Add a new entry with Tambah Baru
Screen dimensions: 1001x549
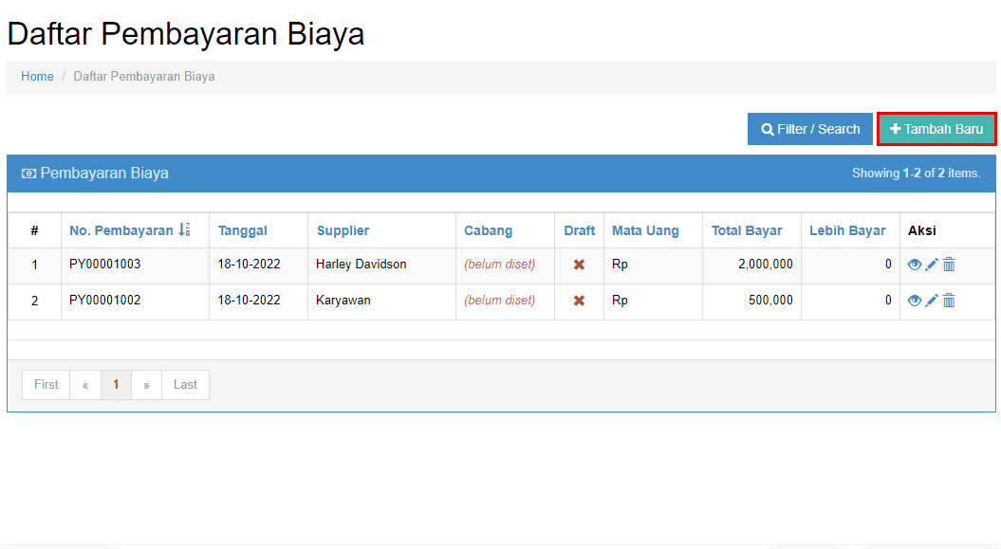coord(936,129)
